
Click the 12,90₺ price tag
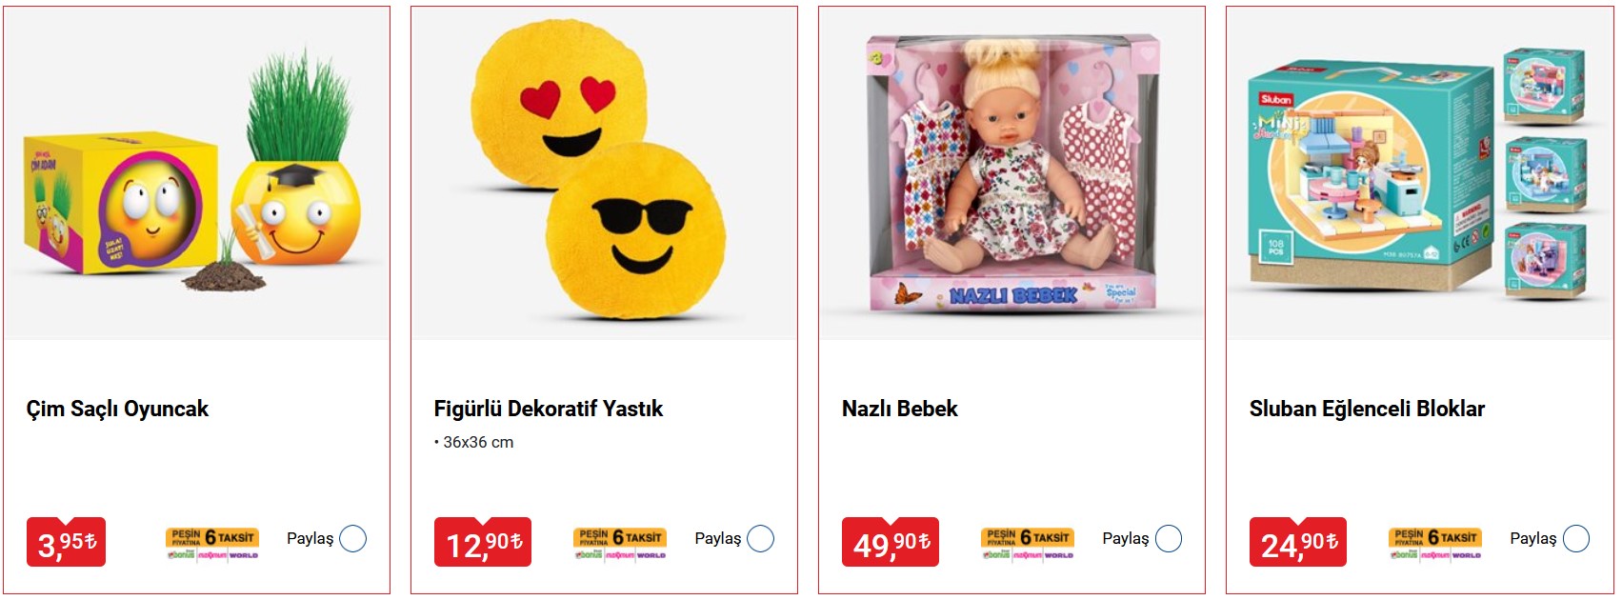click(x=483, y=542)
